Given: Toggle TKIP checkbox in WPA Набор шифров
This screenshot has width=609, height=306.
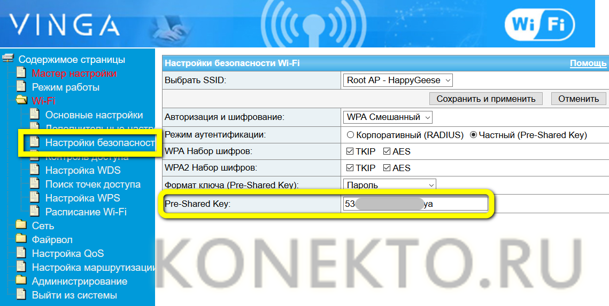Looking at the screenshot, I should point(350,151).
